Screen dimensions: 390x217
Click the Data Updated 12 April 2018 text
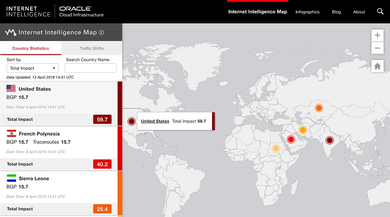40,77
